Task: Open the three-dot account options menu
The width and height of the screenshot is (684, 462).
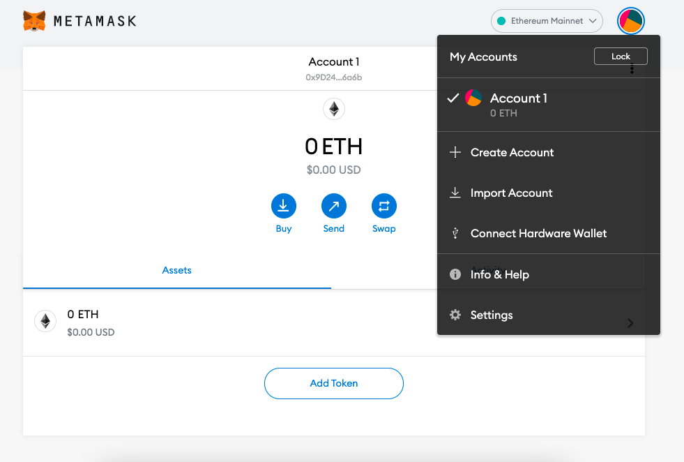Action: [x=632, y=68]
